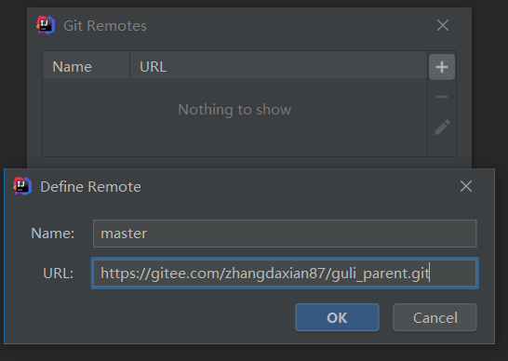This screenshot has width=508, height=361.
Task: Close the Git Remotes window
Action: pyautogui.click(x=443, y=25)
